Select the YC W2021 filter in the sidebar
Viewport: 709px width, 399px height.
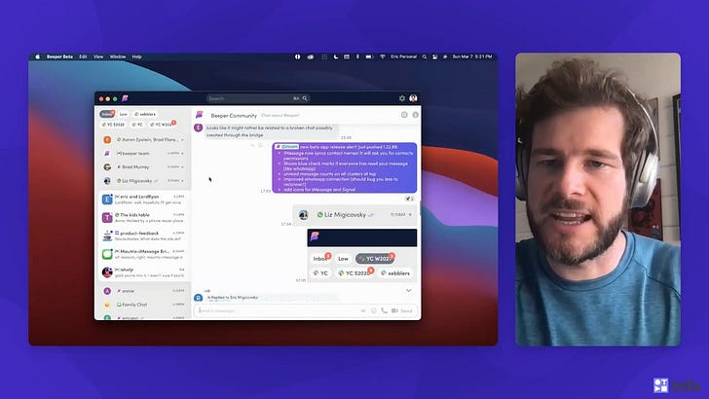click(162, 125)
